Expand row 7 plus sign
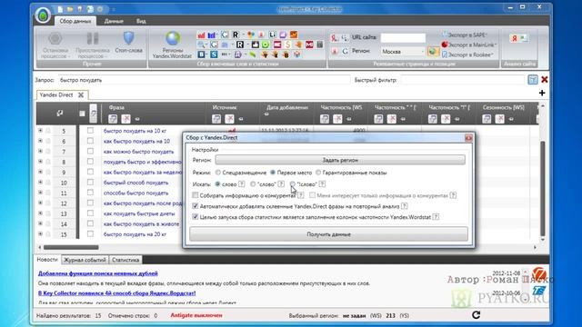Image resolution: width=582 pixels, height=327 pixels. click(x=40, y=151)
